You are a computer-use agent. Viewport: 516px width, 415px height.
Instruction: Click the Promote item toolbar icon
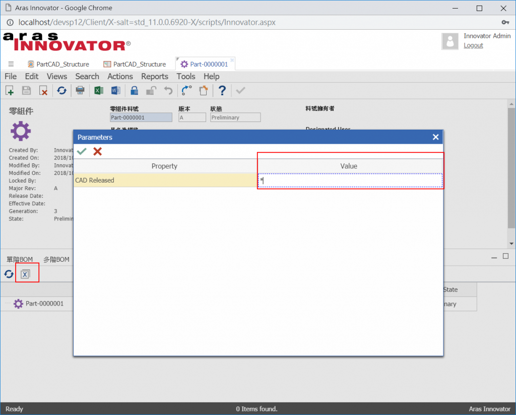[186, 90]
